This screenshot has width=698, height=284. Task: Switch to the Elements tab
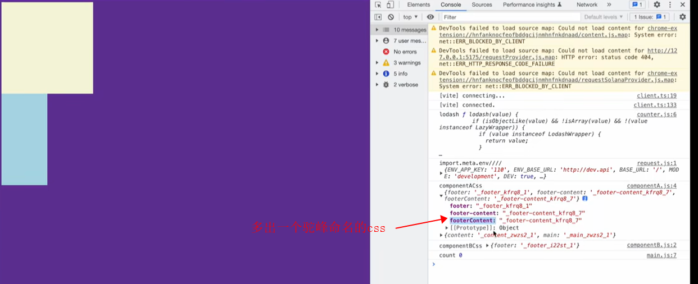[x=418, y=4]
